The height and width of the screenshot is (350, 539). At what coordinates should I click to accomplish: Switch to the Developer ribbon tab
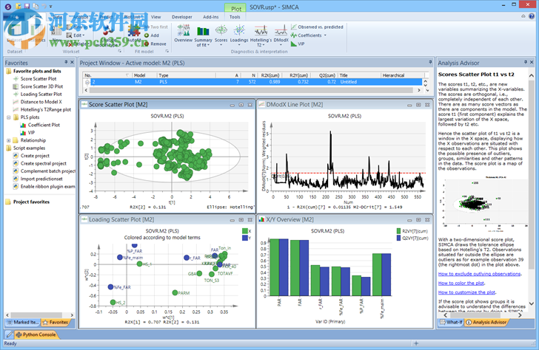181,16
